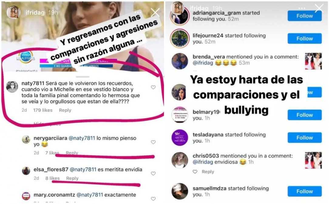This screenshot has height=204, width=329.
Task: Like the naty7811 comment with the heart
Action: [153, 87]
